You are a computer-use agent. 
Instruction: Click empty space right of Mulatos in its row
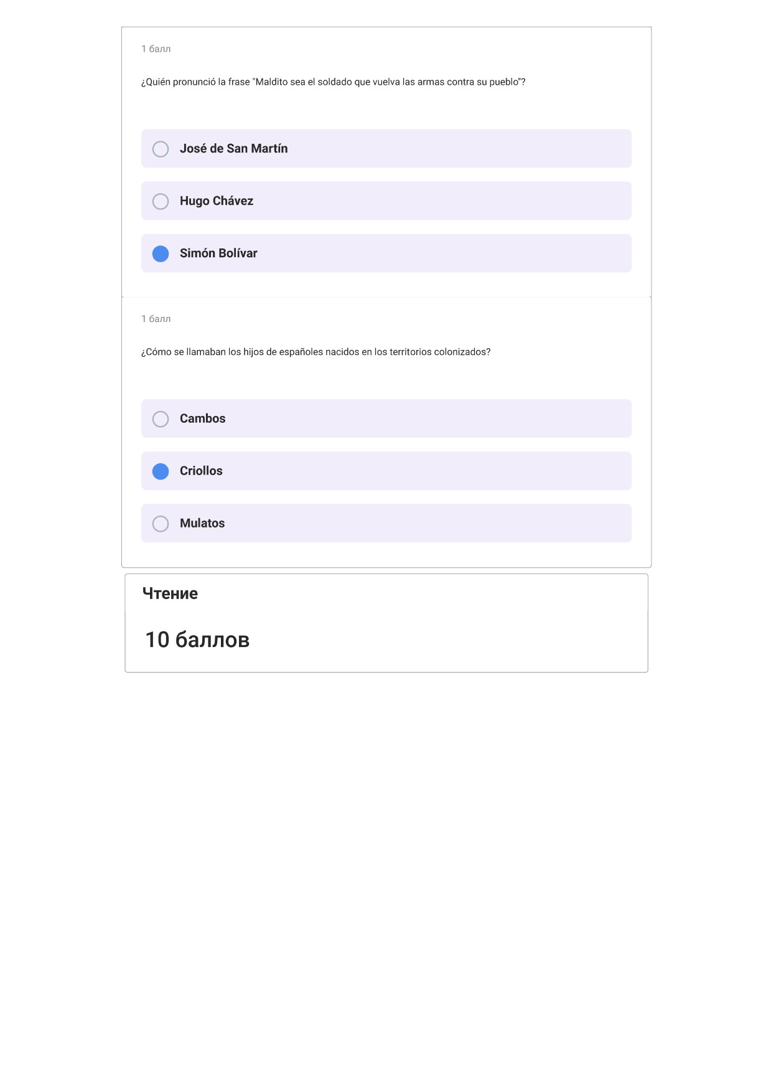point(429,523)
